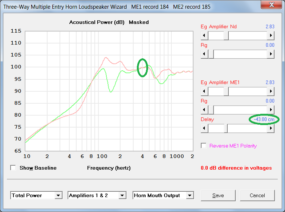Increase Eg Amplifier Nd with right arrow
Viewport: 285px width, 212px height.
click(270, 36)
